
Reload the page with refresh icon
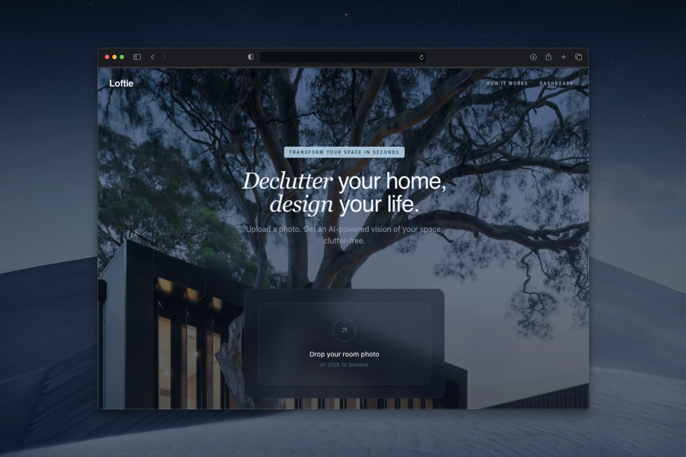tap(422, 57)
